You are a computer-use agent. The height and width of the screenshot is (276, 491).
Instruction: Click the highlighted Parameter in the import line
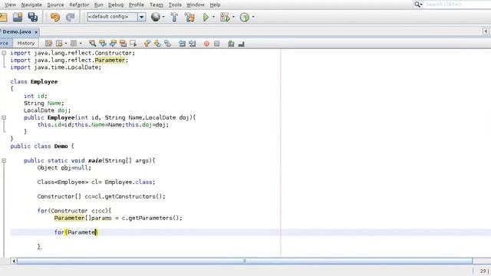point(110,60)
